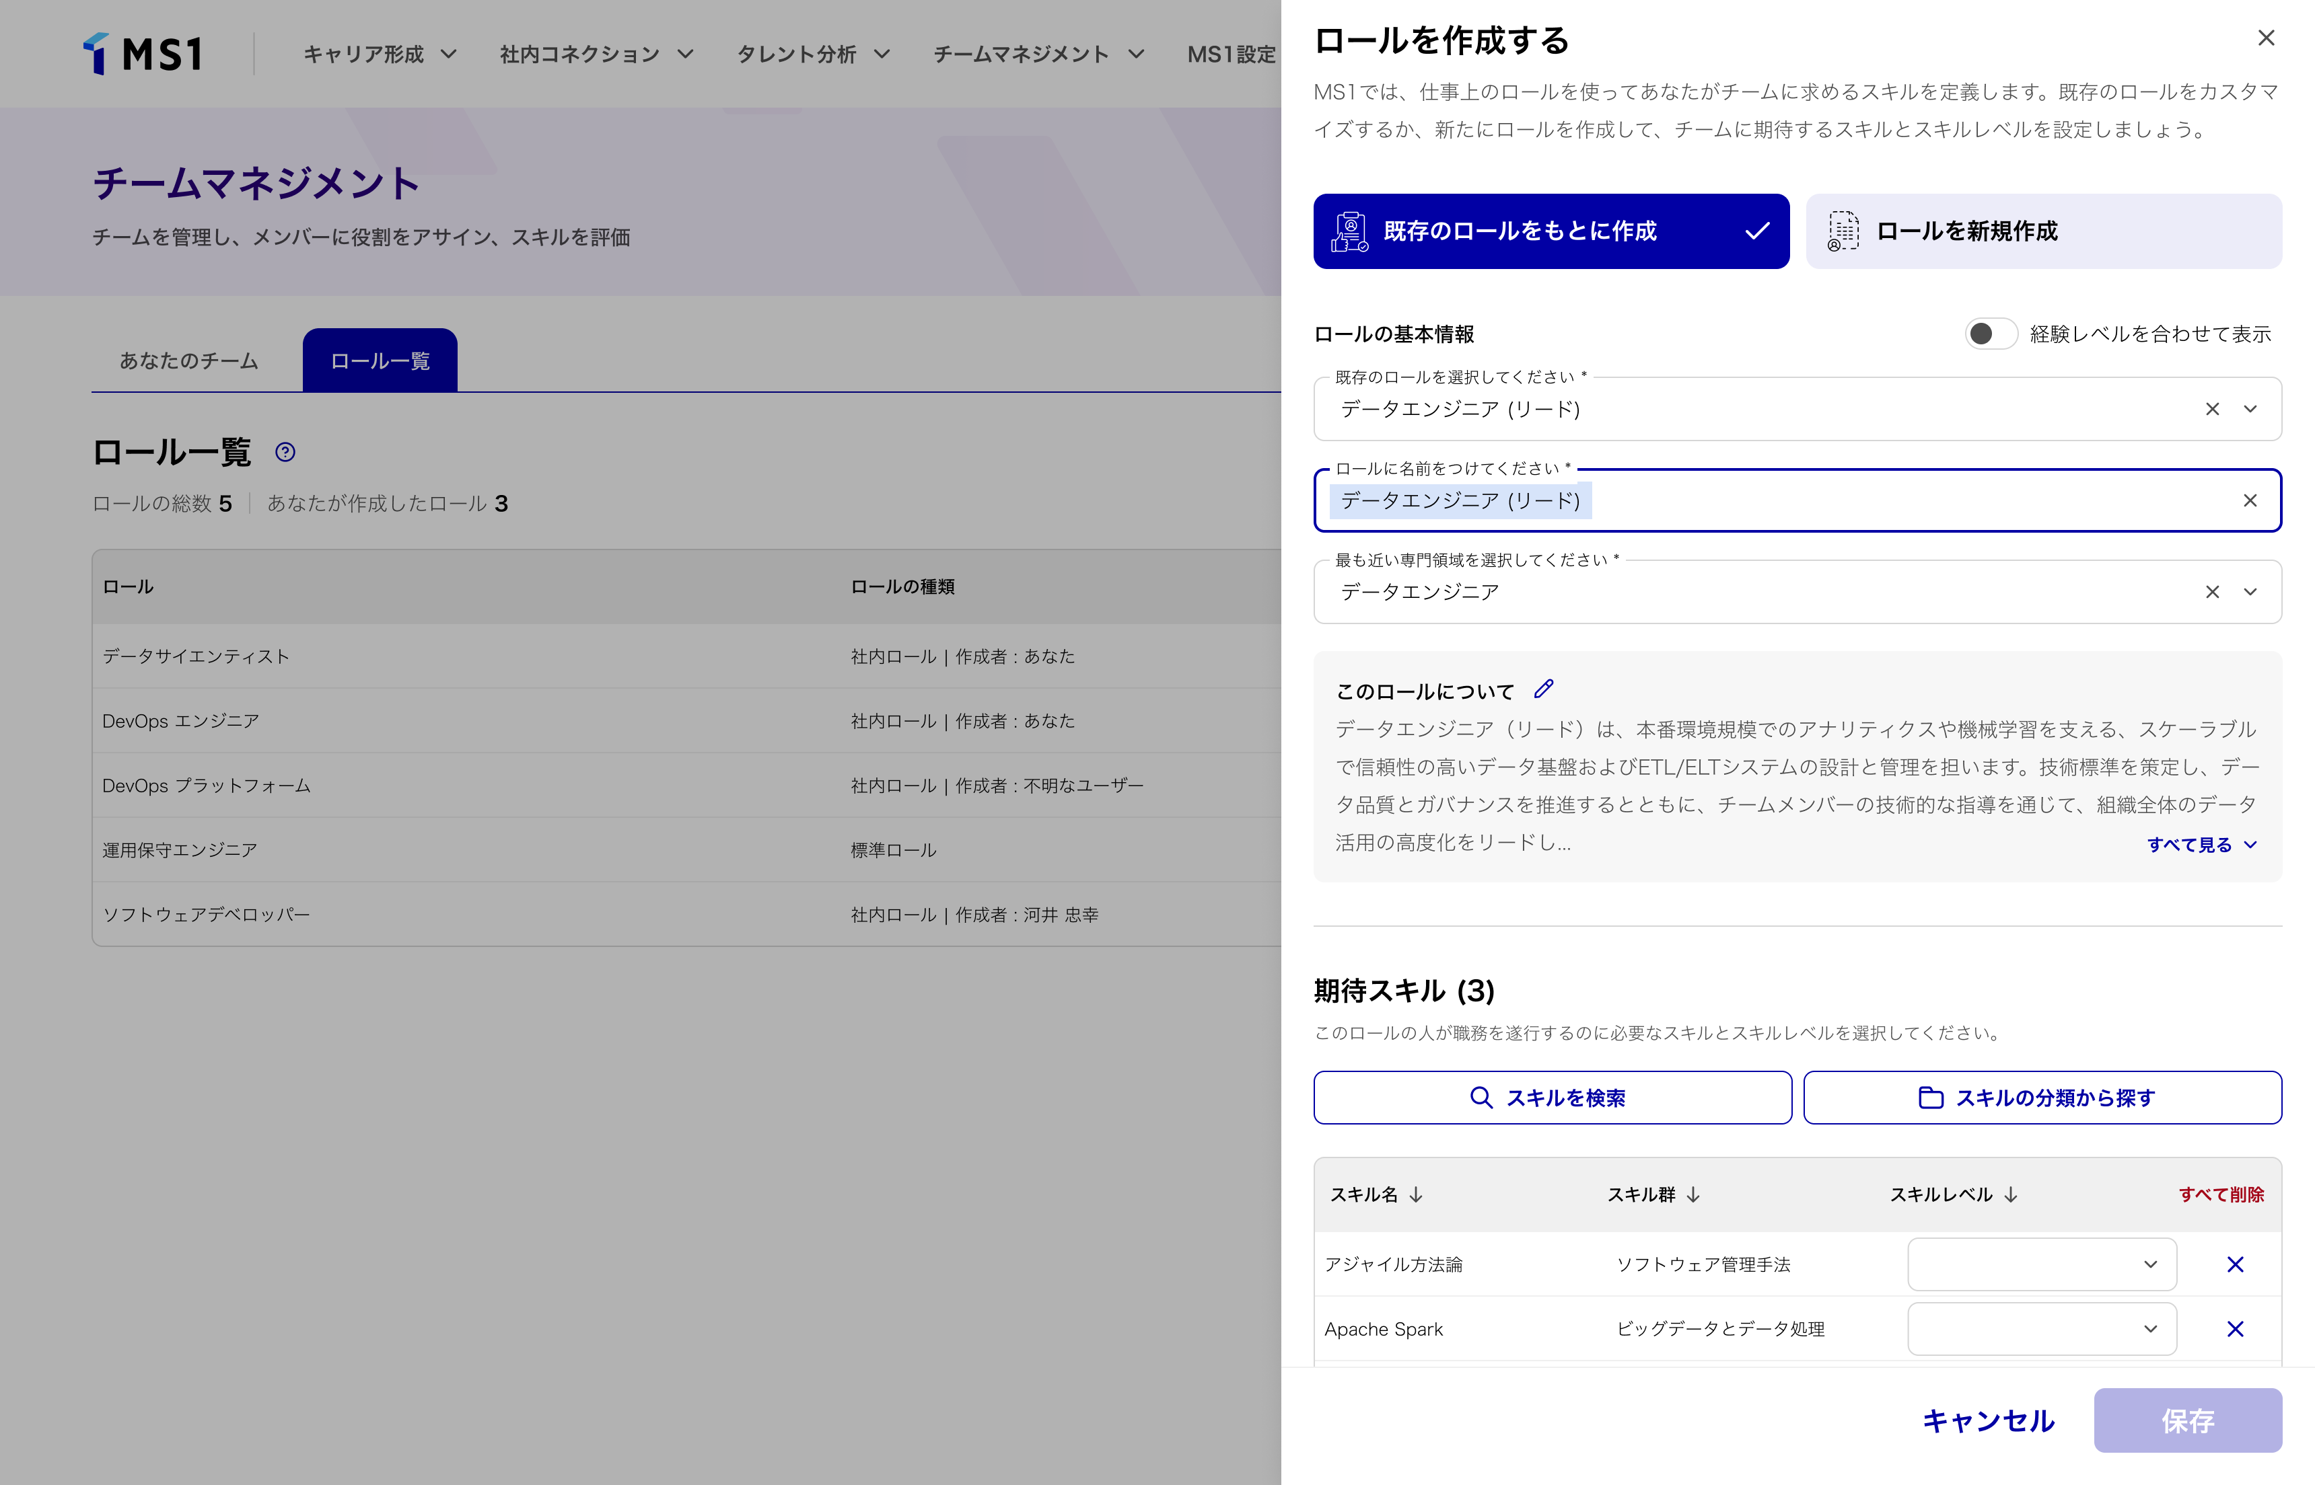Select 既存のロールをもとに作成 option
Image resolution: width=2315 pixels, height=1485 pixels.
[x=1551, y=231]
